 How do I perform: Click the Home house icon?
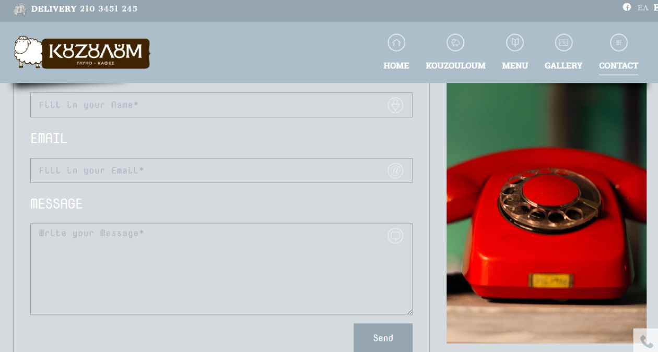coord(396,43)
